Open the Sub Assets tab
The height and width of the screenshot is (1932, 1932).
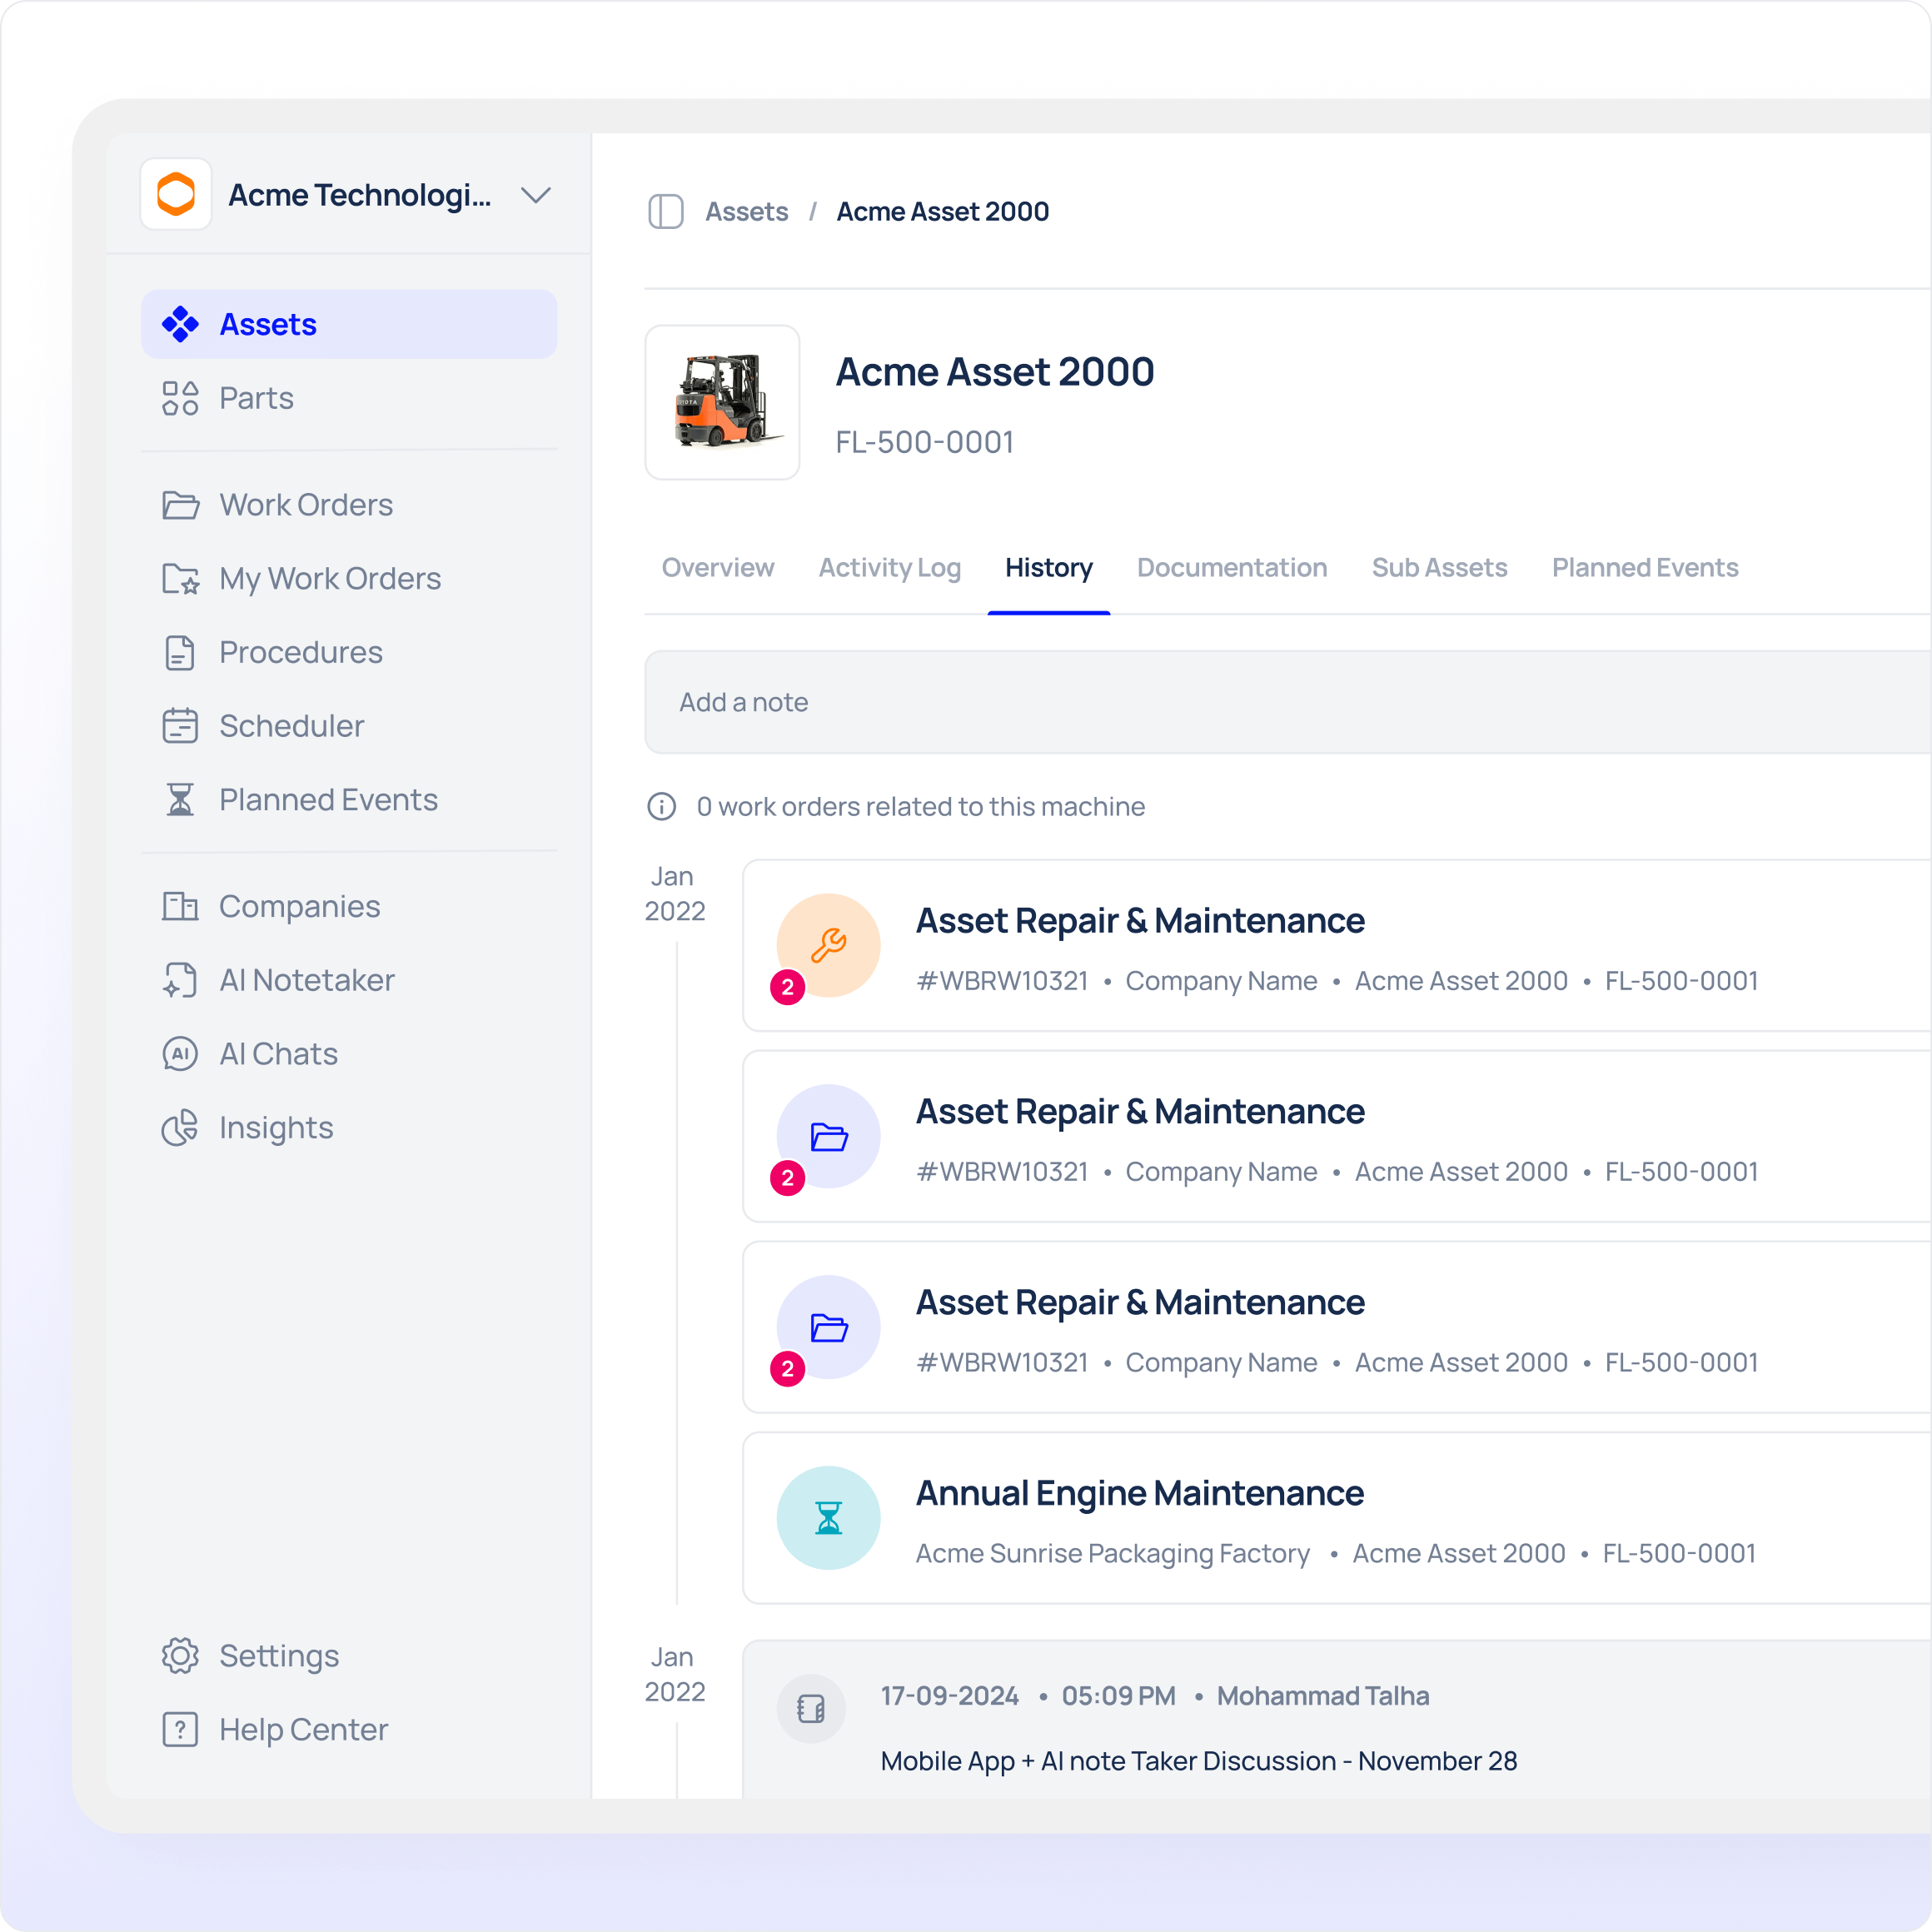click(1439, 568)
